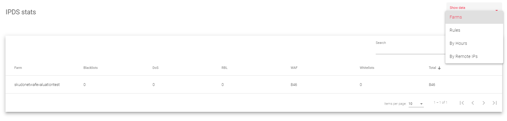507x121 pixels.
Task: Sort by Farm column header
Action: pos(18,68)
